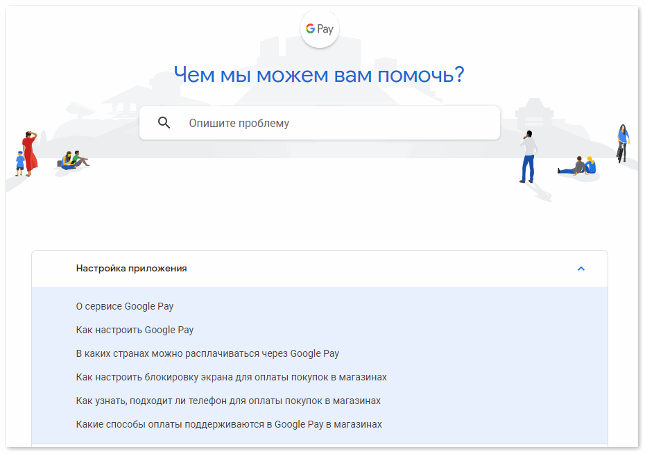Open article on setting up screen lock
645x454 pixels.
coord(231,377)
